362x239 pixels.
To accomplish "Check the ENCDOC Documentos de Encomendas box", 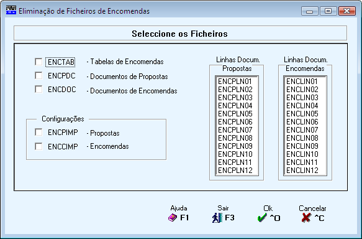I will pos(38,89).
